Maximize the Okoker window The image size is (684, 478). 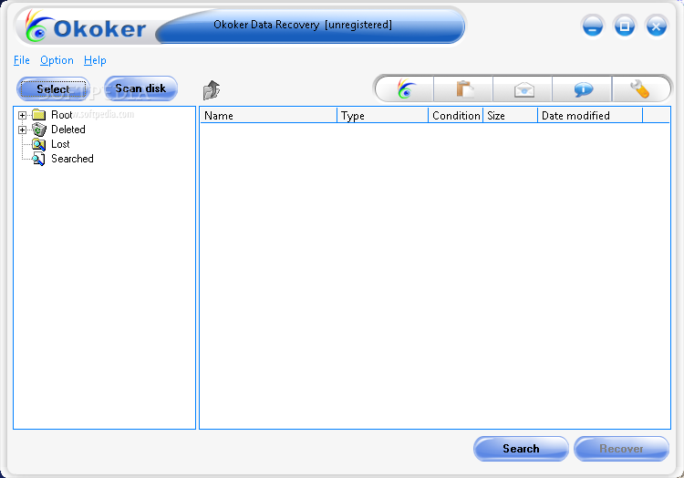click(x=624, y=26)
